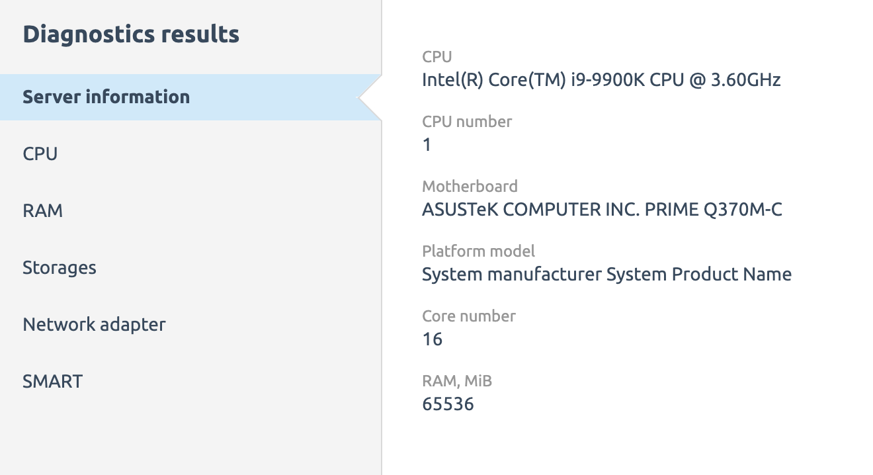Select the Server information tab

click(190, 97)
